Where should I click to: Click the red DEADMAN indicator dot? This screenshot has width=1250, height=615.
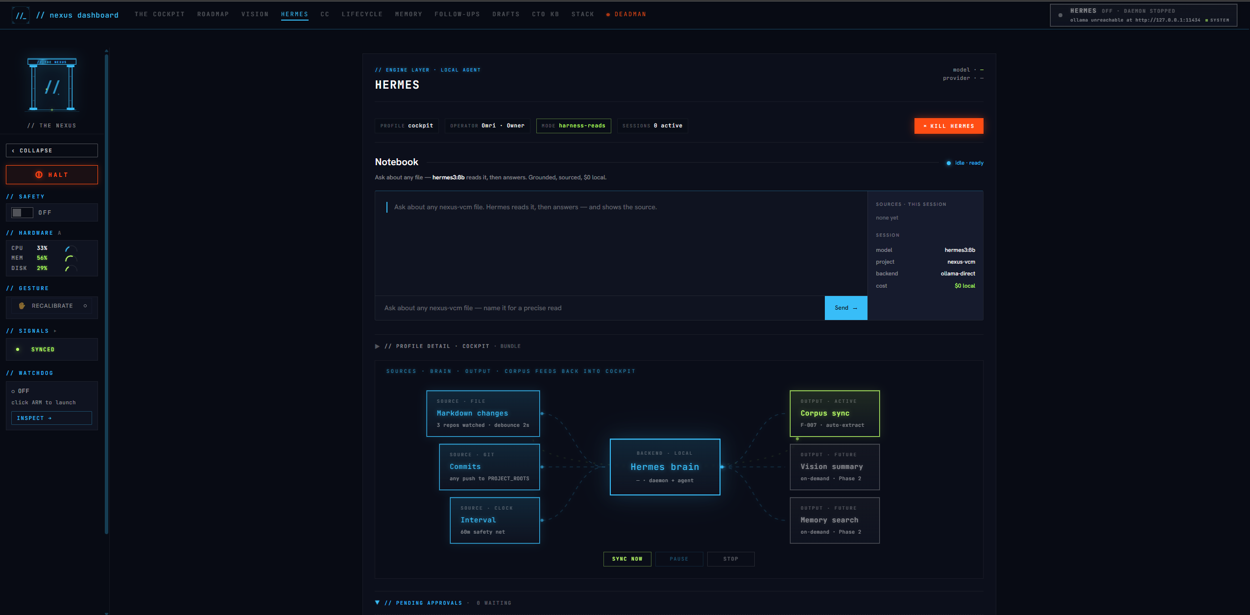[608, 15]
